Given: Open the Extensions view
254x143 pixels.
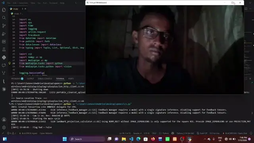Looking at the screenshot, I should pyautogui.click(x=4, y=42).
